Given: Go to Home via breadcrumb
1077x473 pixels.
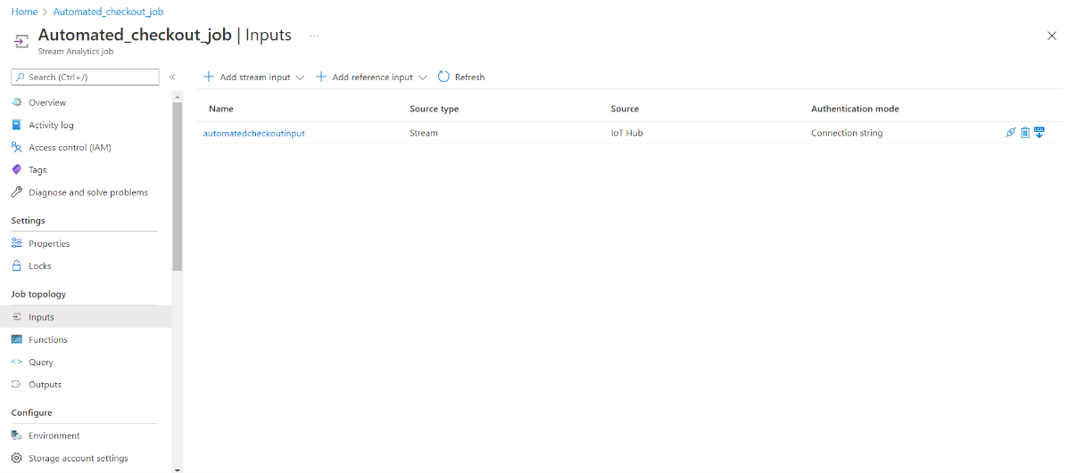Looking at the screenshot, I should point(24,12).
